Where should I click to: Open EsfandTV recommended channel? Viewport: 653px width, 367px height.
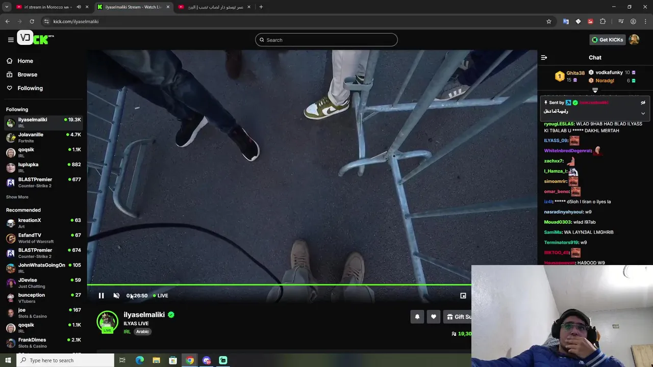[43, 238]
